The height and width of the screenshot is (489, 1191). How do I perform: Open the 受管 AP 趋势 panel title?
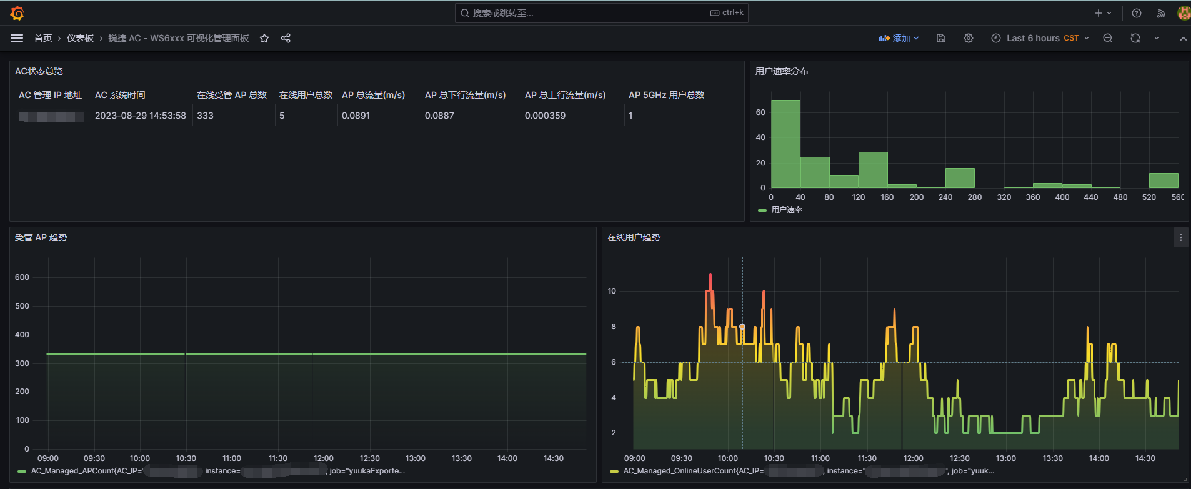41,237
